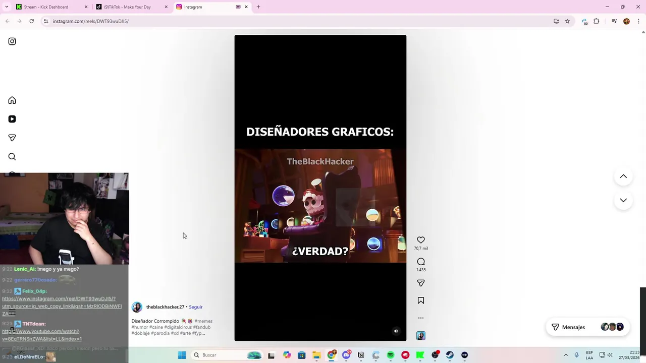Click theblackhacker.27 profile avatar

tap(137, 308)
